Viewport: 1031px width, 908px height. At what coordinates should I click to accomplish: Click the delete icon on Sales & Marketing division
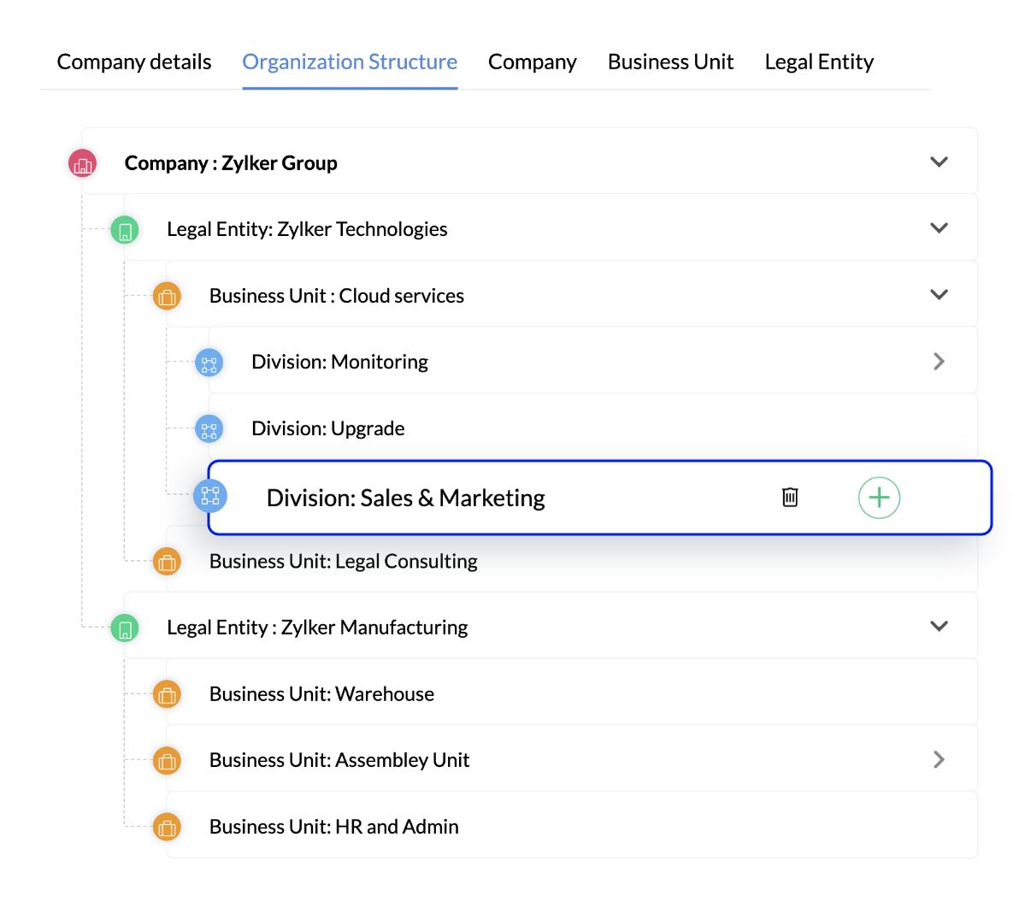pyautogui.click(x=789, y=497)
